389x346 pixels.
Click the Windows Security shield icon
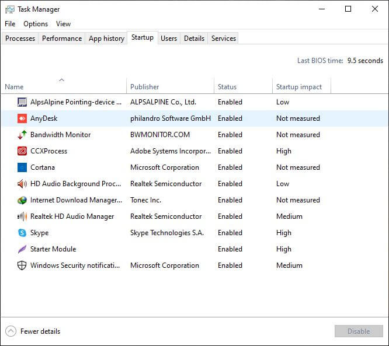click(22, 265)
